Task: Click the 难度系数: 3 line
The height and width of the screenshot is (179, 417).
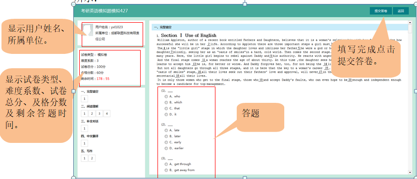Action: pos(90,61)
